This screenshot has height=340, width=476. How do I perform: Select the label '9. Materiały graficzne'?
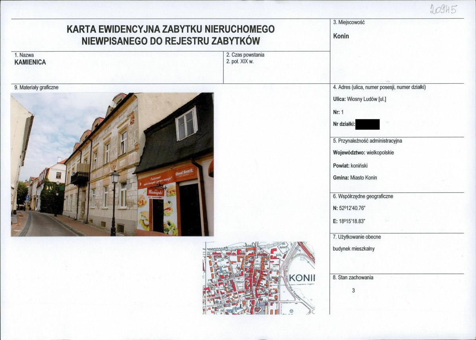coord(36,87)
